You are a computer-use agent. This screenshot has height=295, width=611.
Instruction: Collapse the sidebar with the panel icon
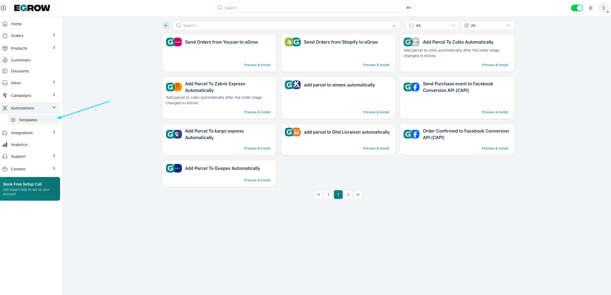click(x=3, y=8)
